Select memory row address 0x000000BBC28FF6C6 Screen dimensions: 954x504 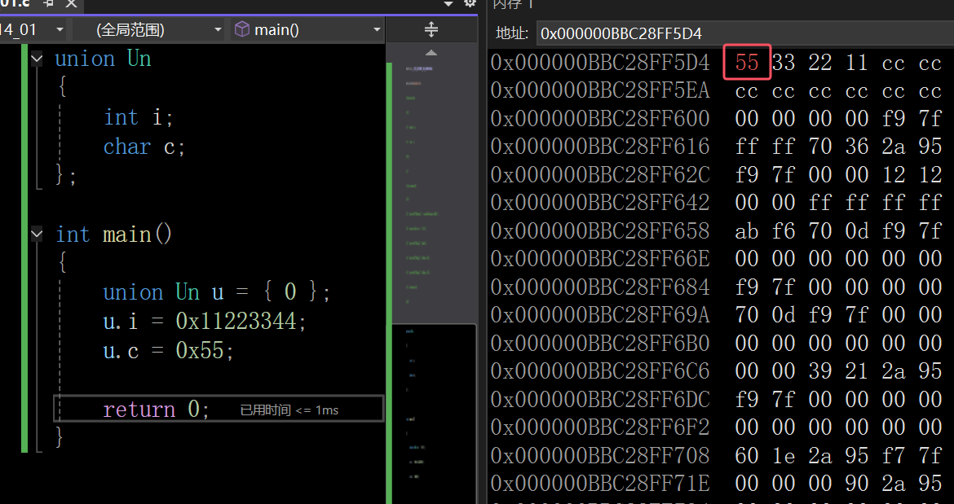click(x=600, y=371)
